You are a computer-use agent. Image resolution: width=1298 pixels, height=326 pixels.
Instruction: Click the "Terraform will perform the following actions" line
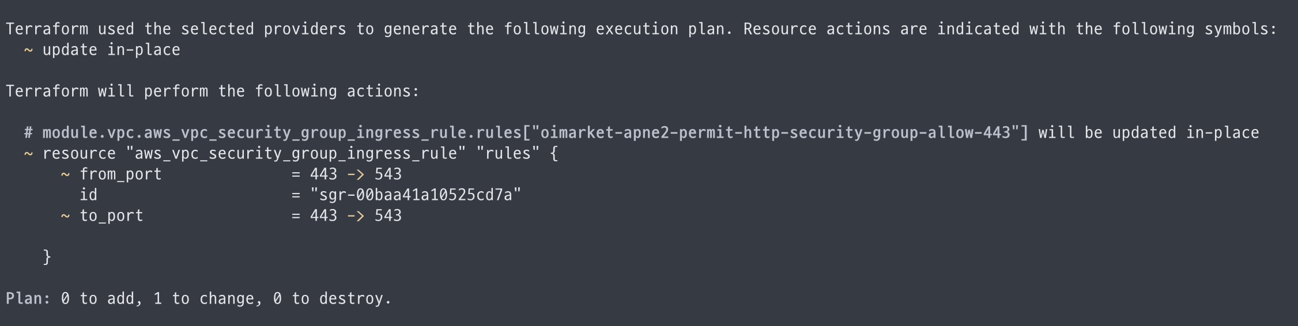(x=213, y=92)
